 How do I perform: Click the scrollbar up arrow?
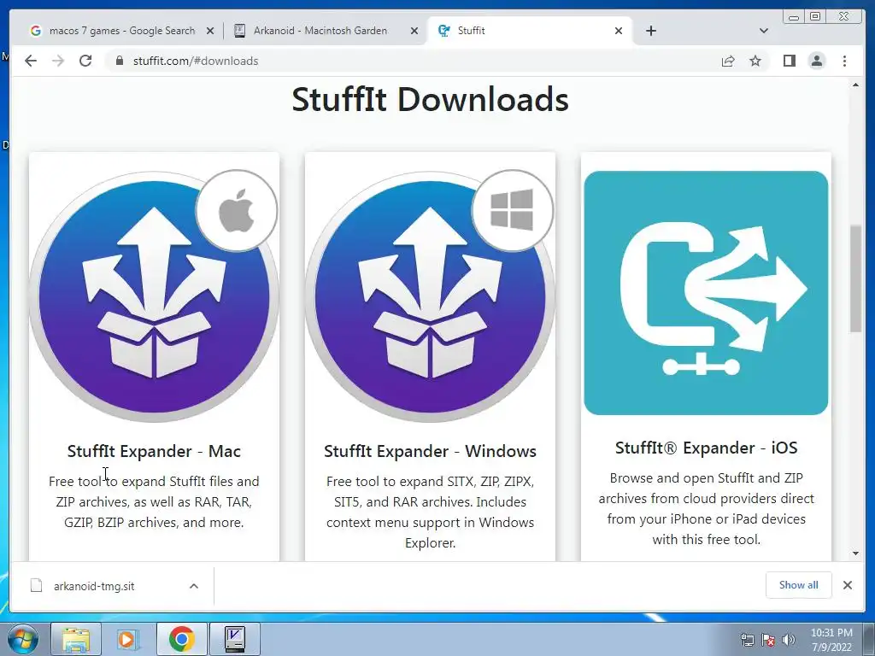coord(855,85)
